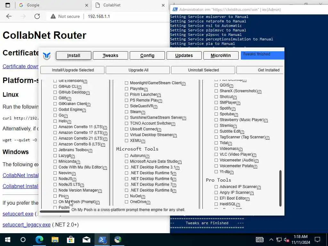Switch to the Tweaks tab
Screen dimensions: 328x246
[111, 55]
